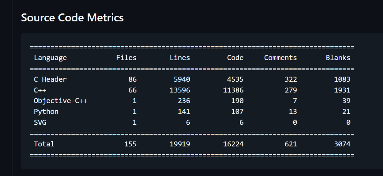Select the Code column header
383x176 pixels.
235,58
